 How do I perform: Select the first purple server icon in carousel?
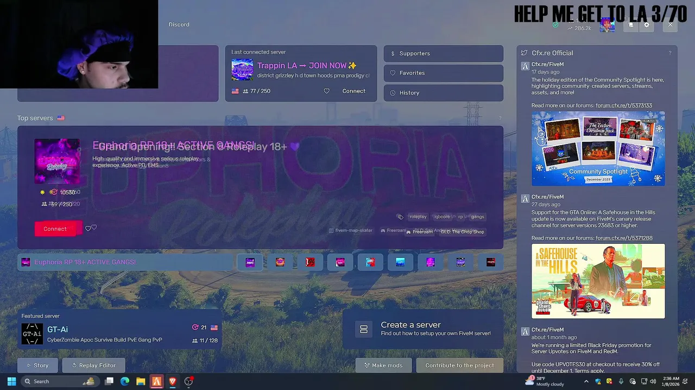pos(250,262)
